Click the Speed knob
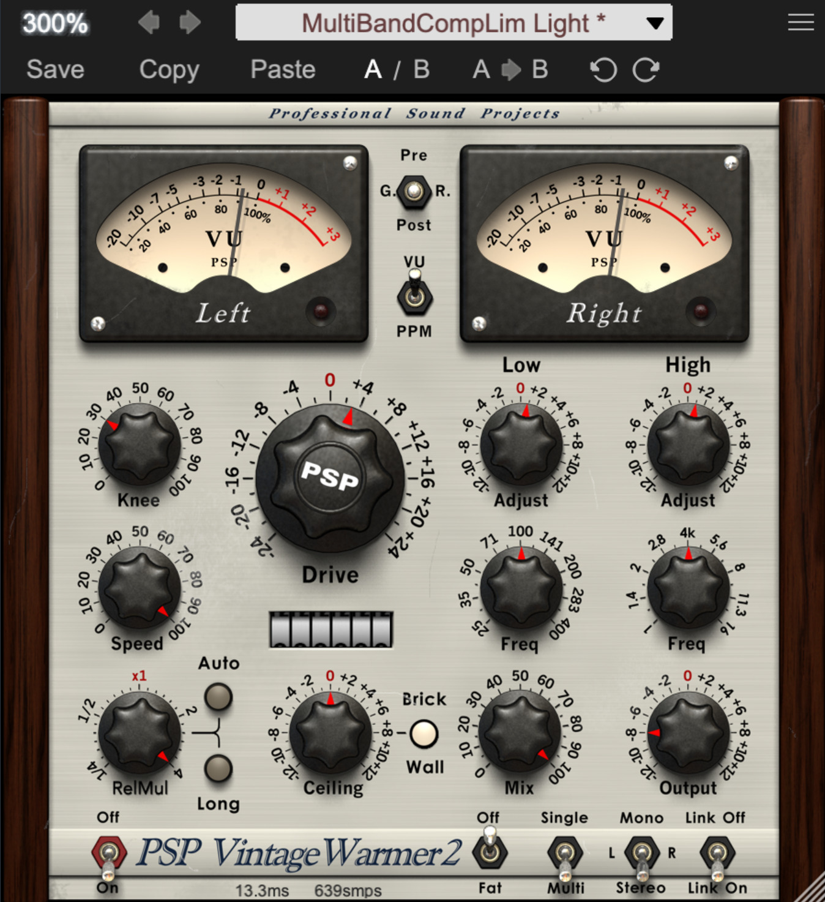This screenshot has height=902, width=825. click(140, 588)
